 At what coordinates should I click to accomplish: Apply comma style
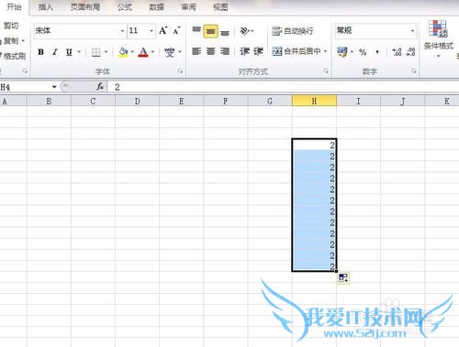pos(377,52)
